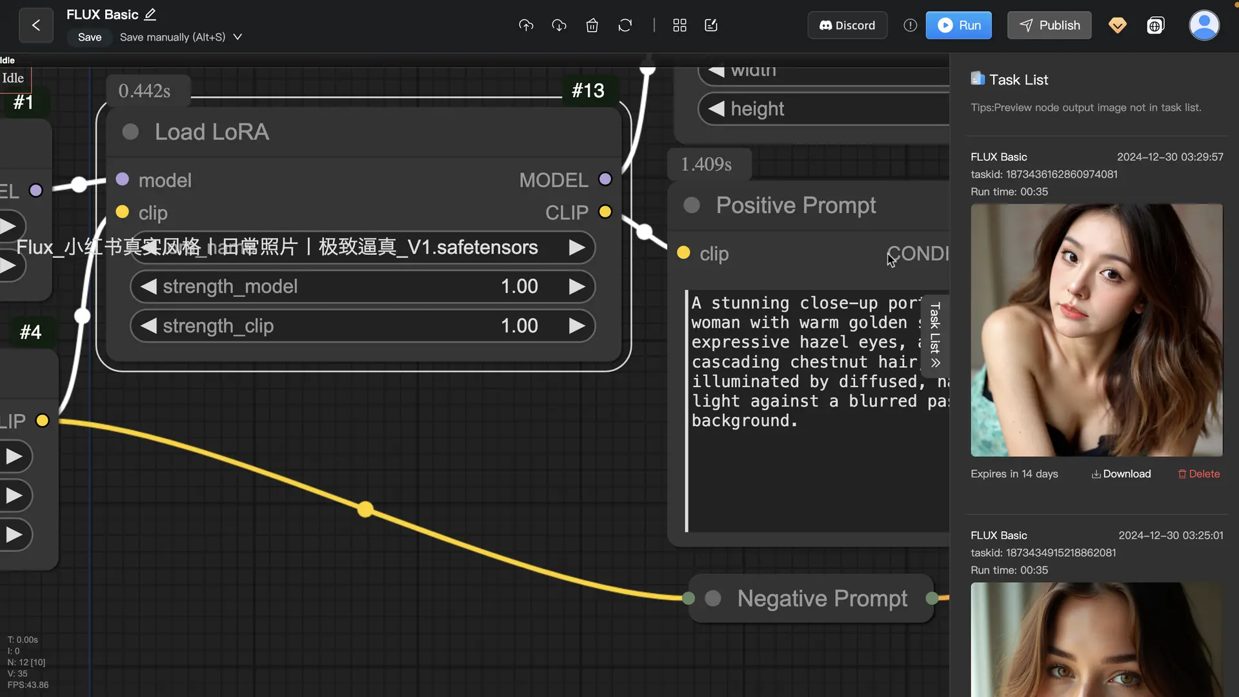
Task: Go back using the left arrow button
Action: [x=36, y=25]
